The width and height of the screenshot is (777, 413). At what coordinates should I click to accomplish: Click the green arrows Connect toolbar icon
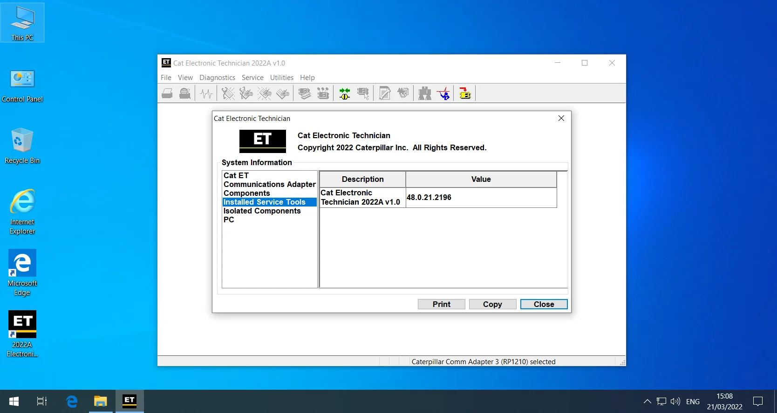click(x=345, y=93)
